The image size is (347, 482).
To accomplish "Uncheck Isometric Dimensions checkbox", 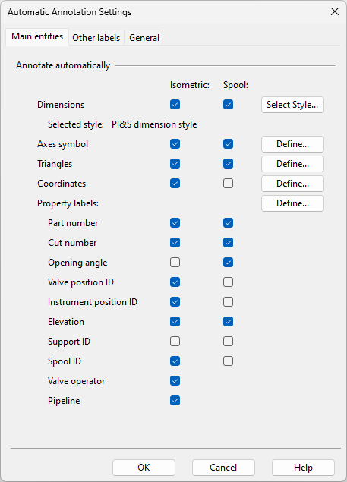I will 175,105.
